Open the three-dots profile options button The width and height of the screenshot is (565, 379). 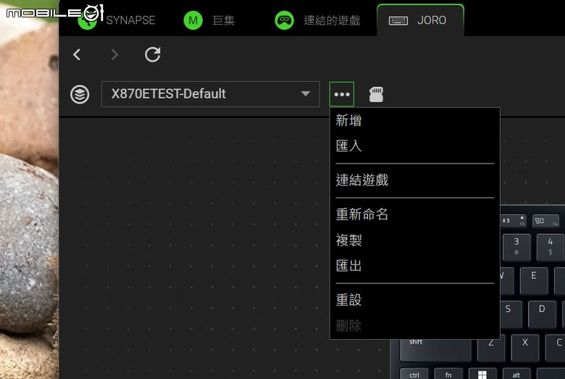coord(342,94)
